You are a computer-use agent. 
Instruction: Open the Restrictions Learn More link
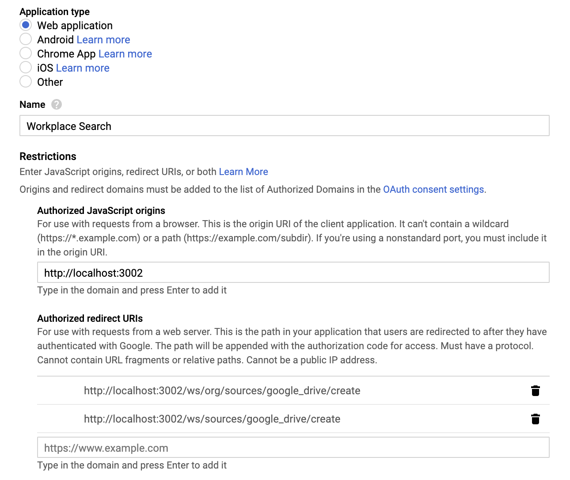[243, 172]
